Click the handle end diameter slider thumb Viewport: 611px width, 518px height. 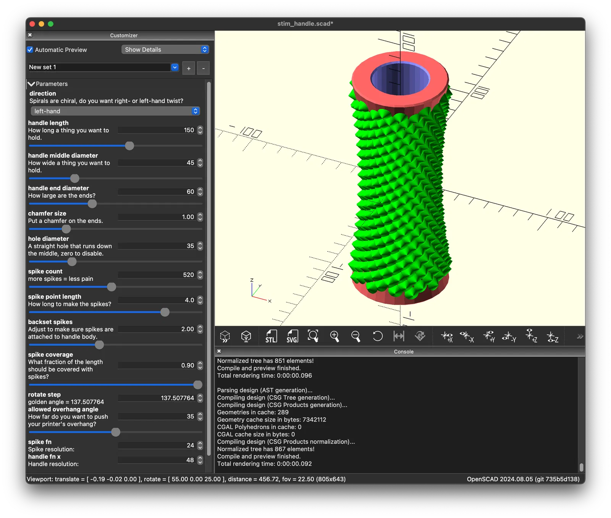tap(92, 204)
